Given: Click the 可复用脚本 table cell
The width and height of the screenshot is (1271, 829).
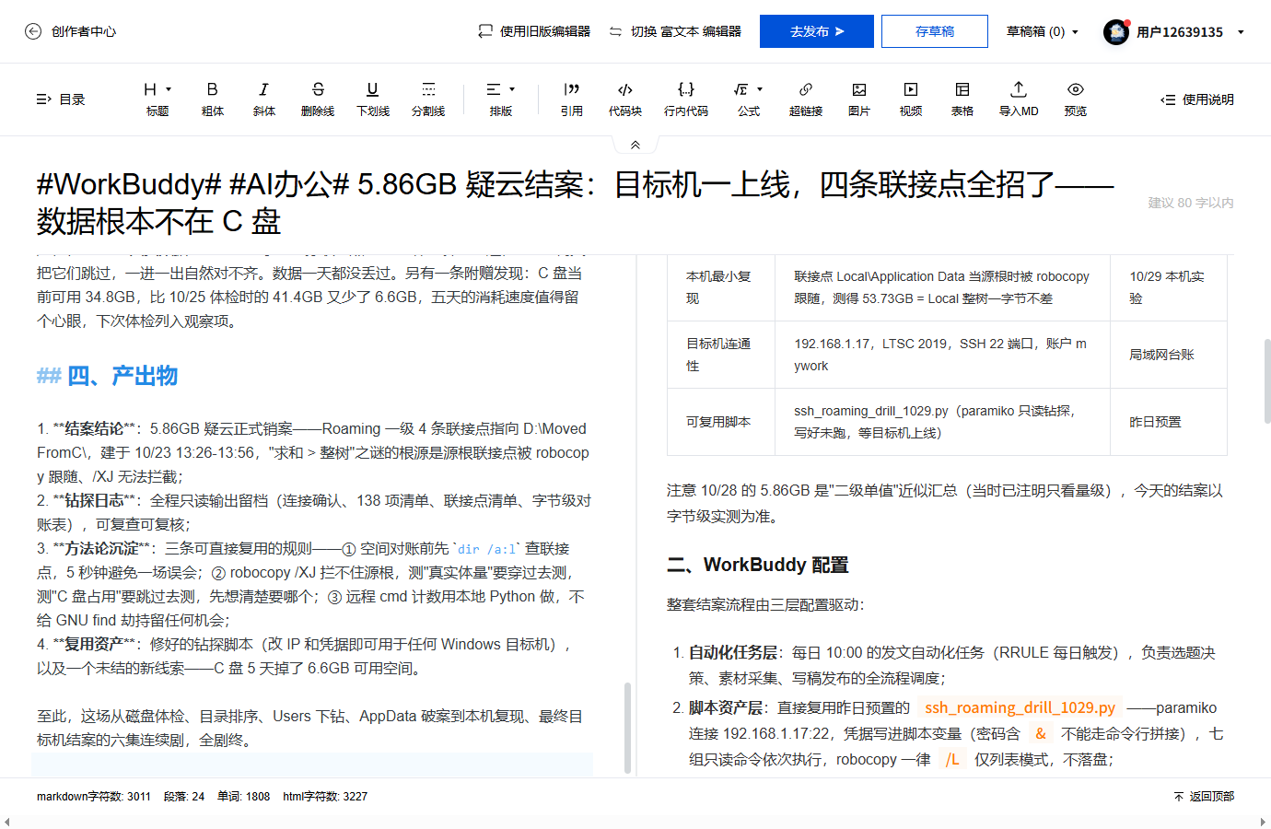Looking at the screenshot, I should (x=721, y=422).
